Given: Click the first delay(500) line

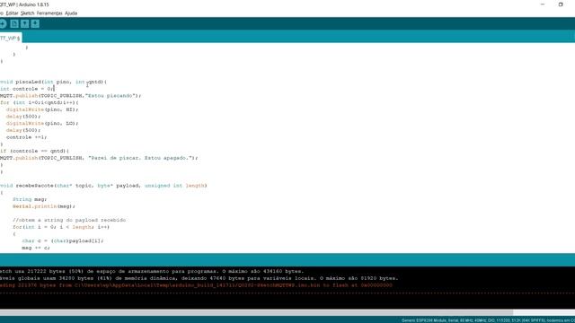Looking at the screenshot, I should [x=23, y=117].
